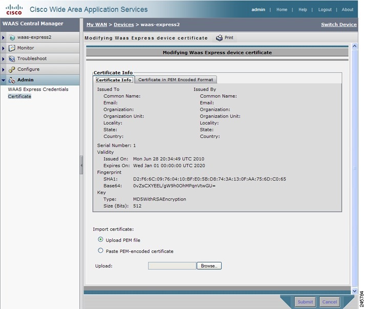The image size is (365, 309).
Task: Click the Submit button
Action: [305, 302]
